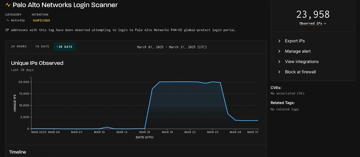The image size is (360, 157).
Task: Click the MAR 19 tick on the chart axis
Action: point(167,132)
